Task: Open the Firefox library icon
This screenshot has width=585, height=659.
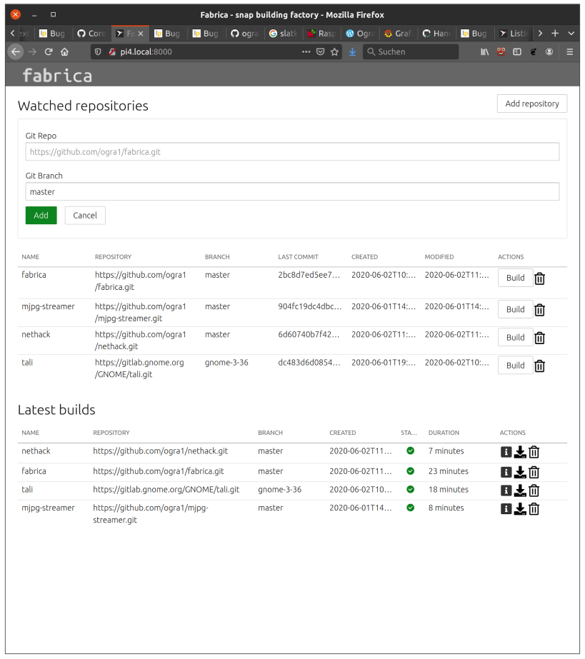Action: point(484,51)
